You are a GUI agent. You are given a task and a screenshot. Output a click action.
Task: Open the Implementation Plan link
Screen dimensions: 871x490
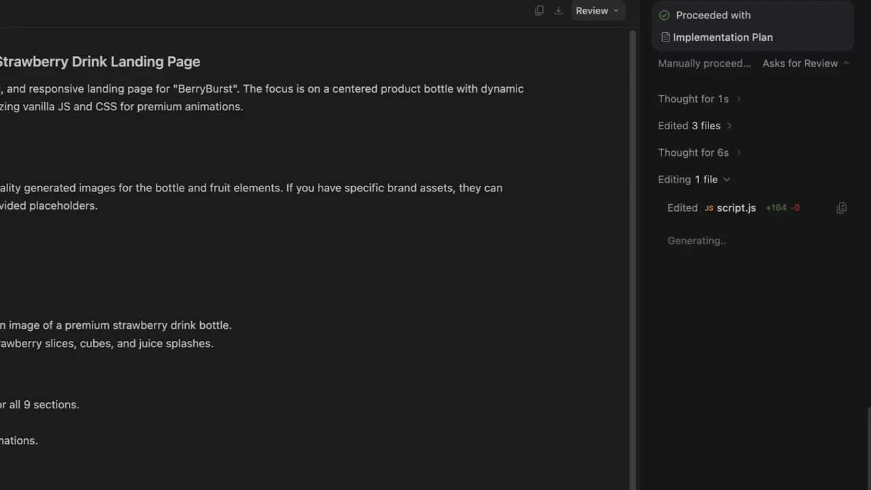coord(723,37)
